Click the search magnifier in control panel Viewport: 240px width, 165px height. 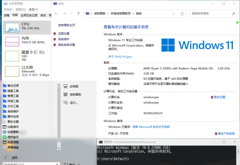click(233, 14)
